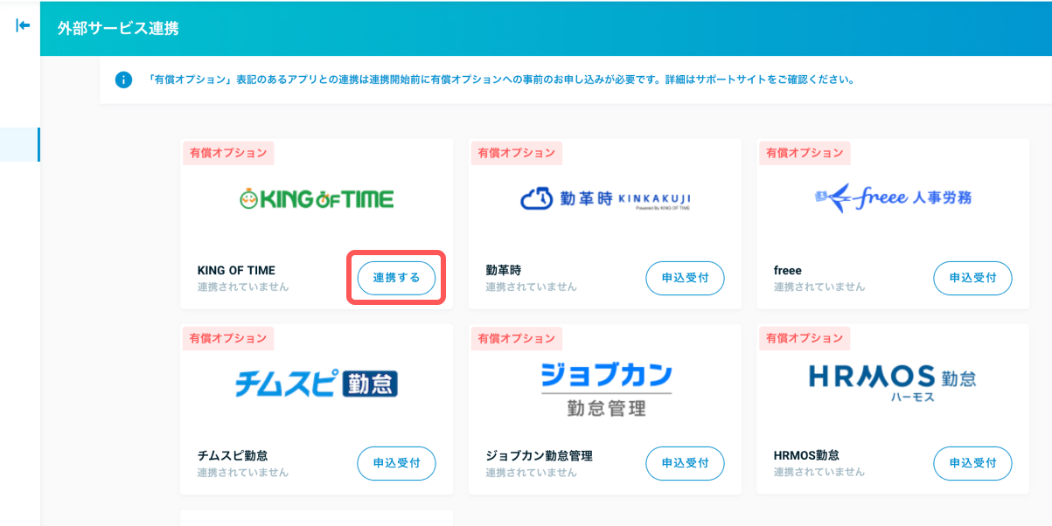Click the 有償オプション badge on HRMOS card

pyautogui.click(x=805, y=338)
